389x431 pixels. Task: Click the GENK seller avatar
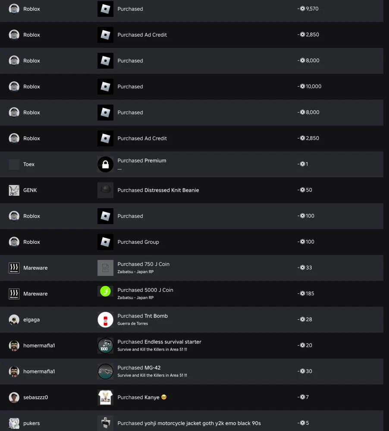click(14, 190)
